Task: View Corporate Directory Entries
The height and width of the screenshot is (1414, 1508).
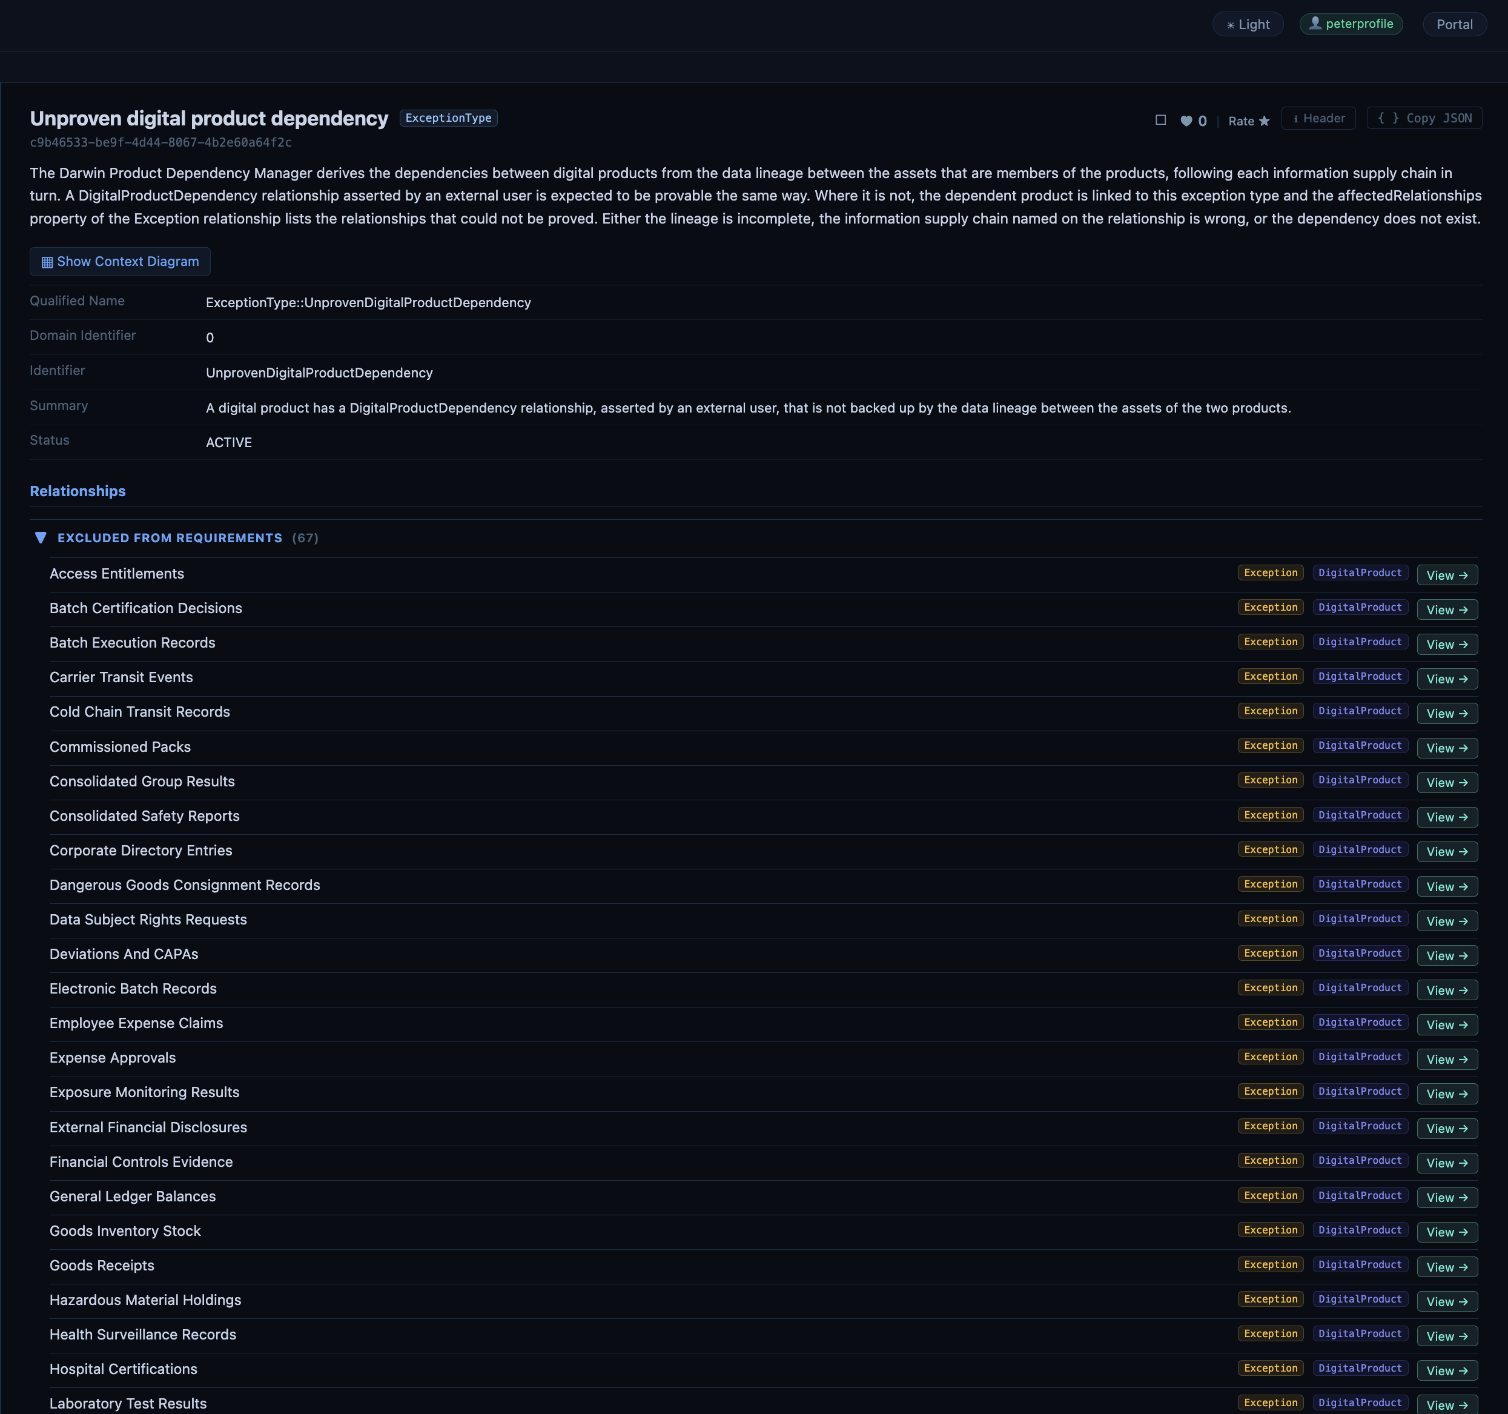Action: click(x=1447, y=852)
